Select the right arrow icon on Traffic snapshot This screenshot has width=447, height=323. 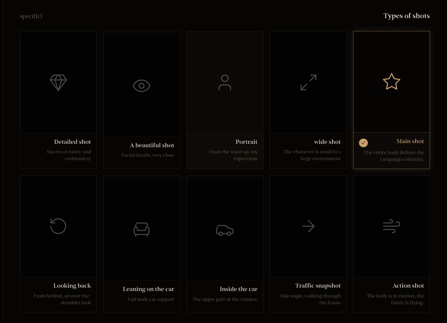[x=308, y=226]
